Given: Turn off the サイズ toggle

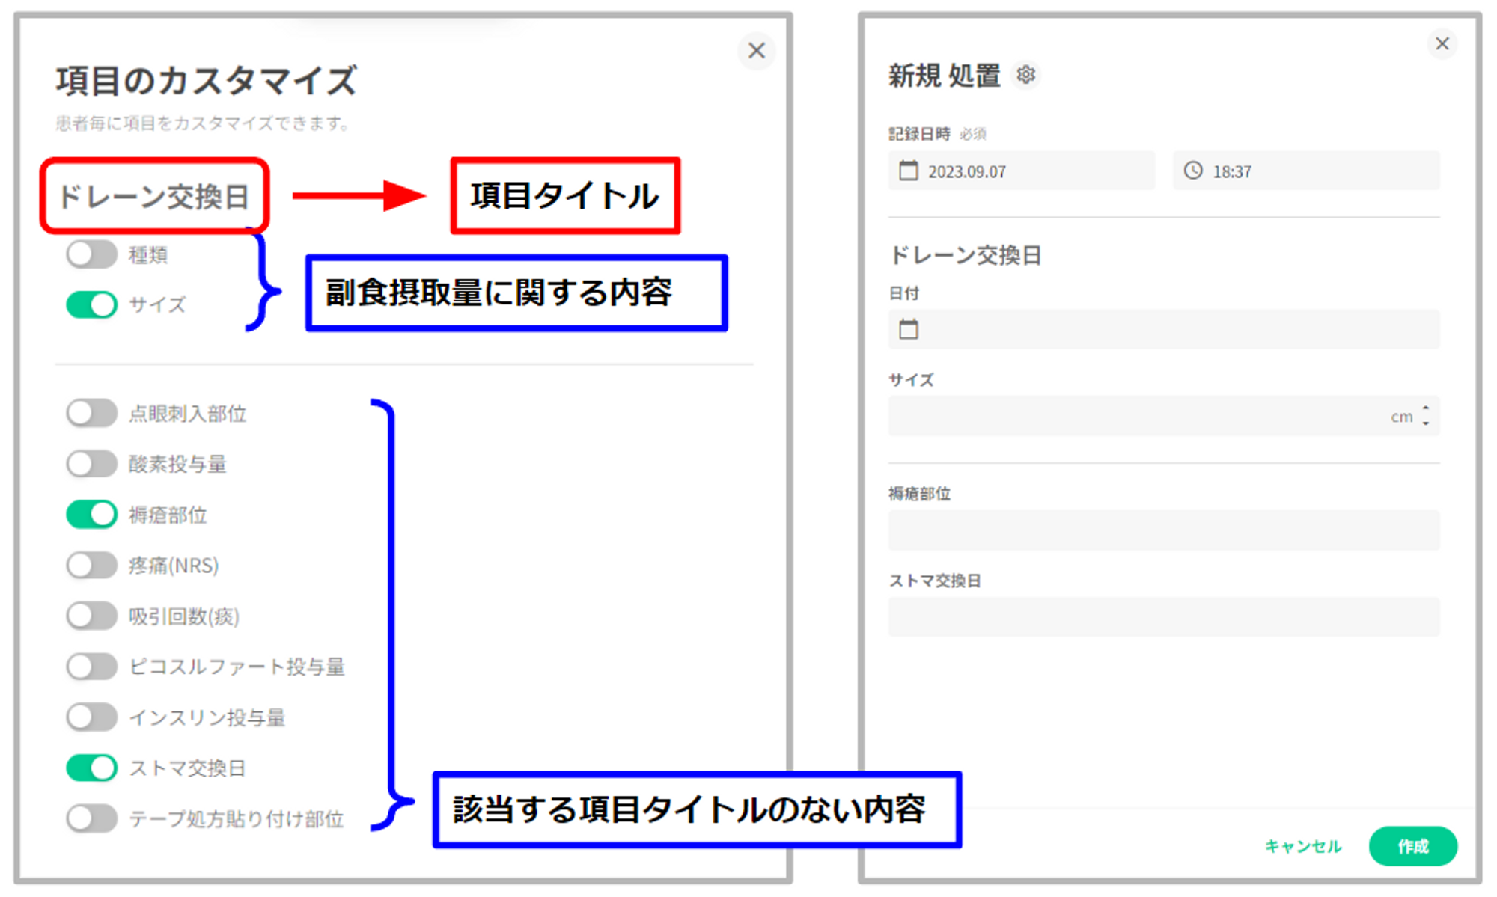Looking at the screenshot, I should coord(91,304).
